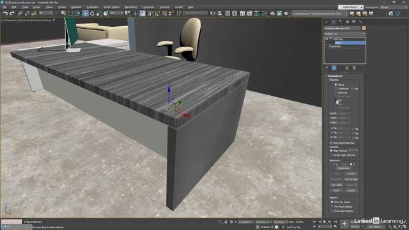
Task: Choose the Bind to Space Warp tool
Action: (x=34, y=13)
